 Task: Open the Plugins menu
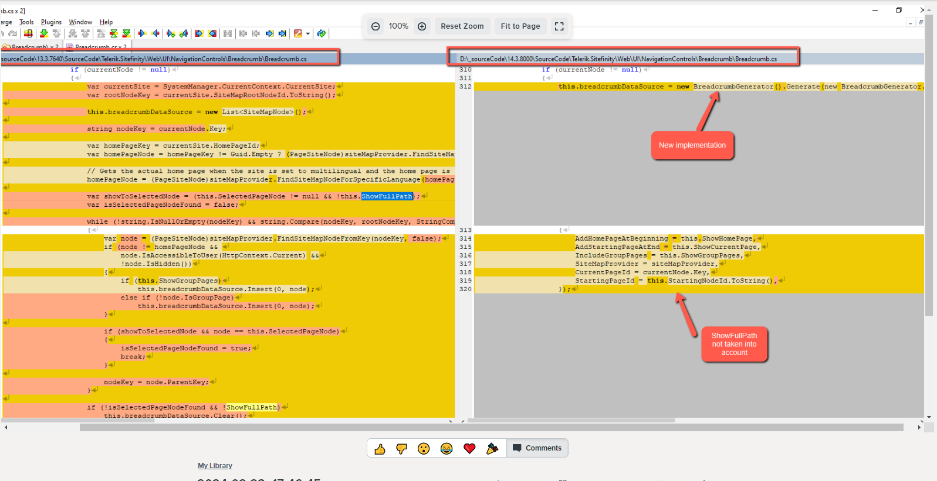point(51,22)
